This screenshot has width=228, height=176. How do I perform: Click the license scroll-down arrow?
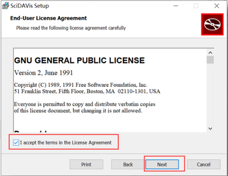coord(210,128)
